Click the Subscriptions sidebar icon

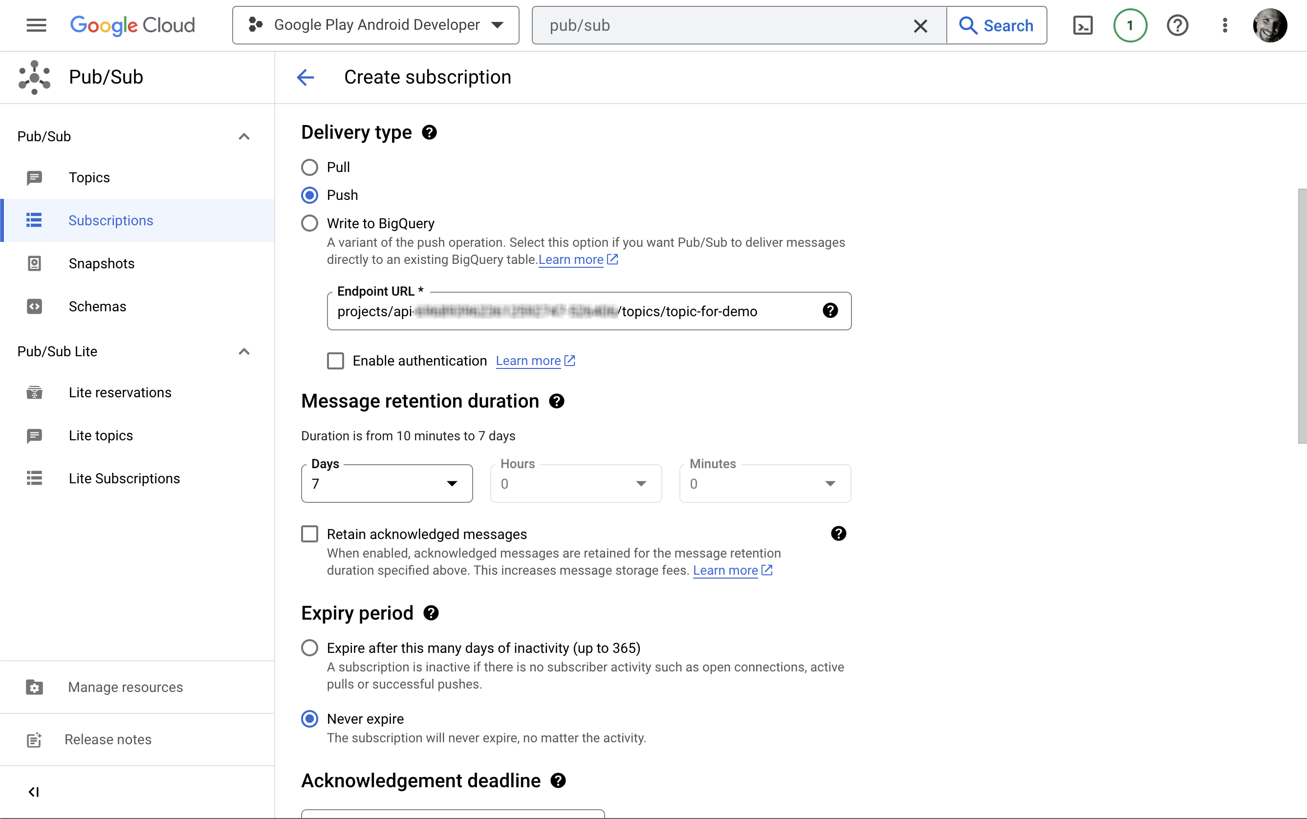point(35,220)
